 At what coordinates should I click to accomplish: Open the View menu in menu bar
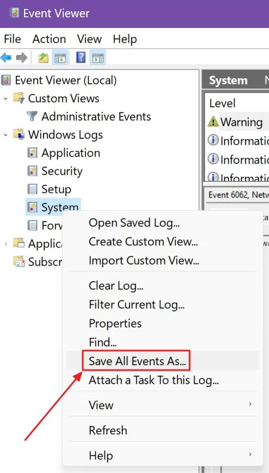(89, 39)
